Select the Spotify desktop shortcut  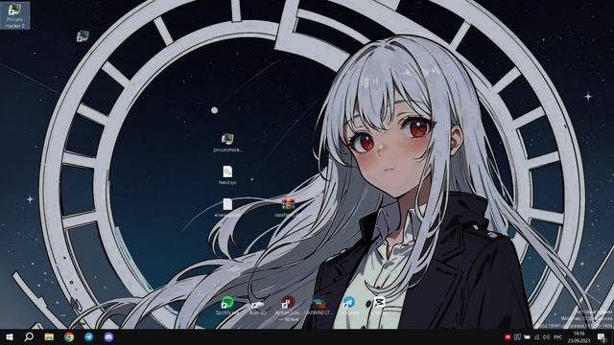point(227,306)
